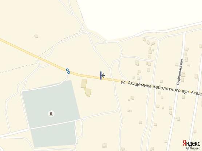The height and width of the screenshot is (151, 202).
Task: Click the cemetery monument icon
Action: [x=51, y=114]
